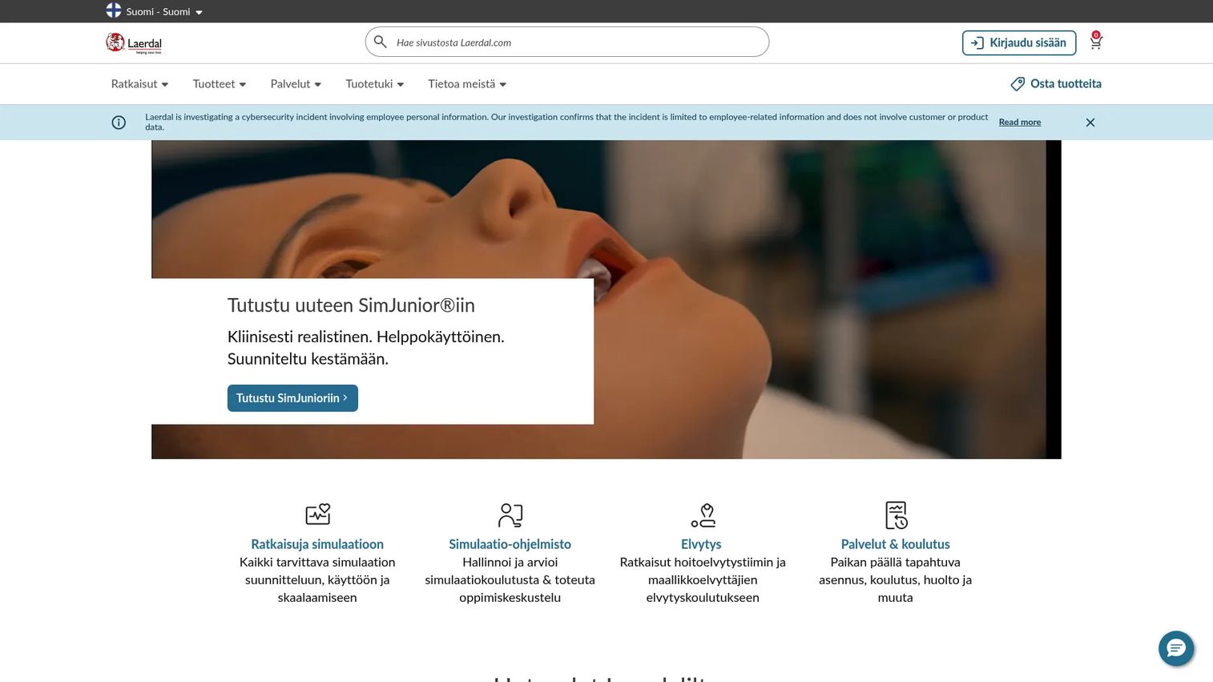This screenshot has height=682, width=1213.
Task: Open the Elvytys link
Action: click(701, 544)
